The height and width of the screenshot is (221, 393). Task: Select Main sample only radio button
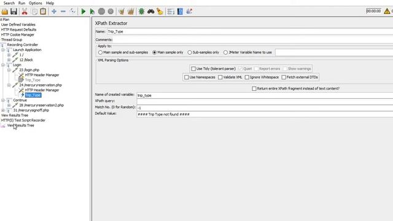(154, 52)
